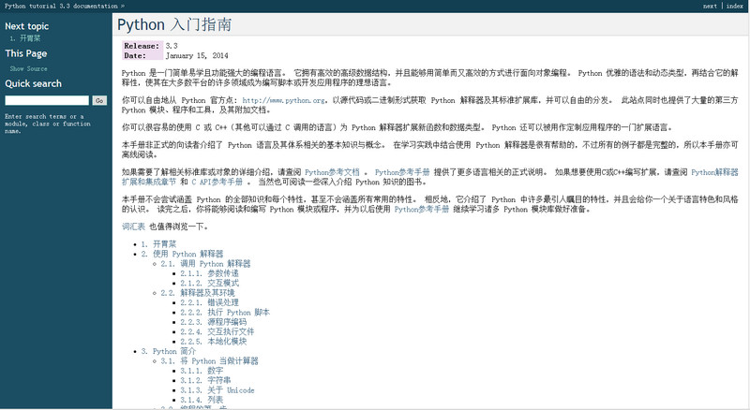750x410 pixels.
Task: Go to the 'next' page link in header
Action: tap(710, 7)
